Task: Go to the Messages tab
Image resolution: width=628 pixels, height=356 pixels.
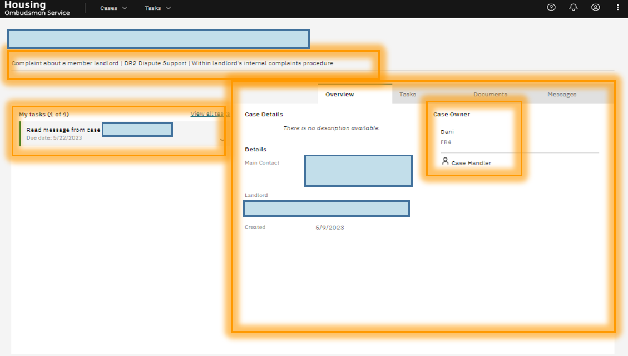Action: point(562,95)
